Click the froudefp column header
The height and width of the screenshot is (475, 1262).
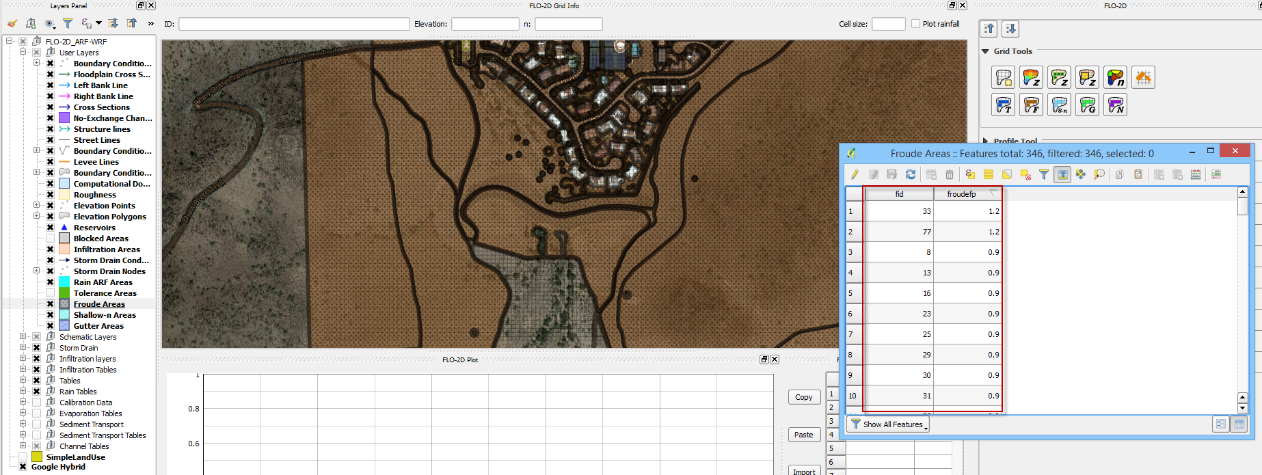[x=961, y=194]
